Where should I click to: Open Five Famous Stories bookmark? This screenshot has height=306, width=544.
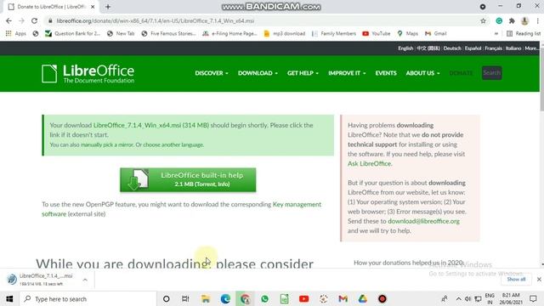click(x=169, y=34)
